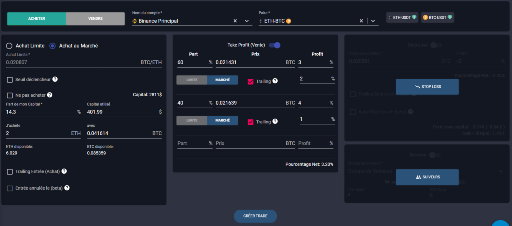Switch to the ACHETER tab
This screenshot has width=512, height=226.
(x=36, y=19)
